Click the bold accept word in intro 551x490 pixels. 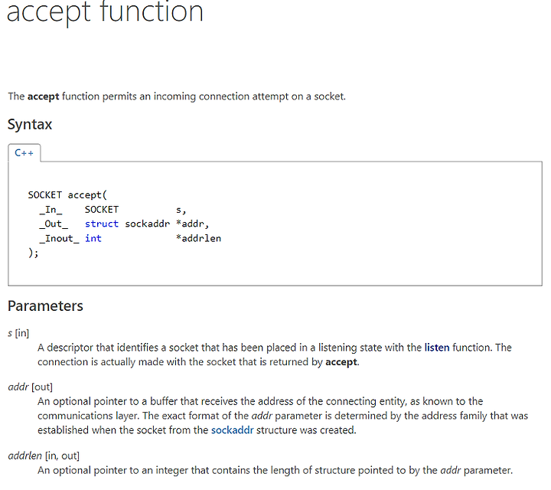coord(43,96)
